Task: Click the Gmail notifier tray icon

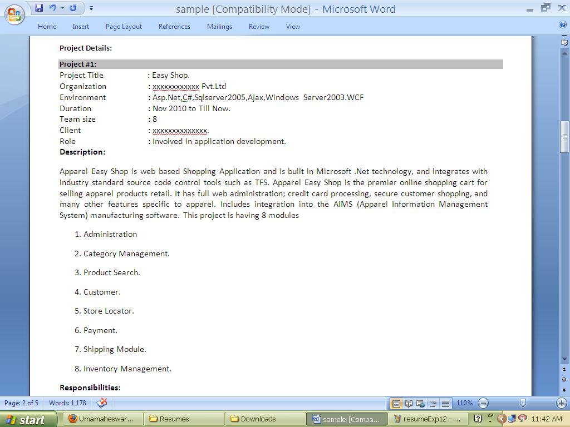Action: point(523,419)
